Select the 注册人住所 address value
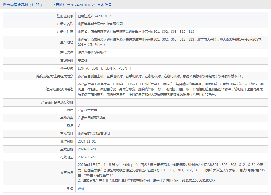Screen dimensions: 271x195 (x=136, y=32)
